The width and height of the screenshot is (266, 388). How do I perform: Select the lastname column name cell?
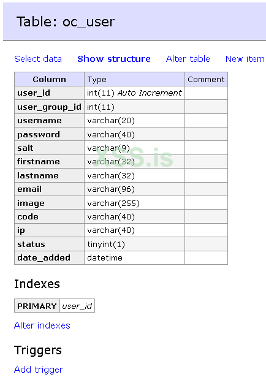pos(49,175)
